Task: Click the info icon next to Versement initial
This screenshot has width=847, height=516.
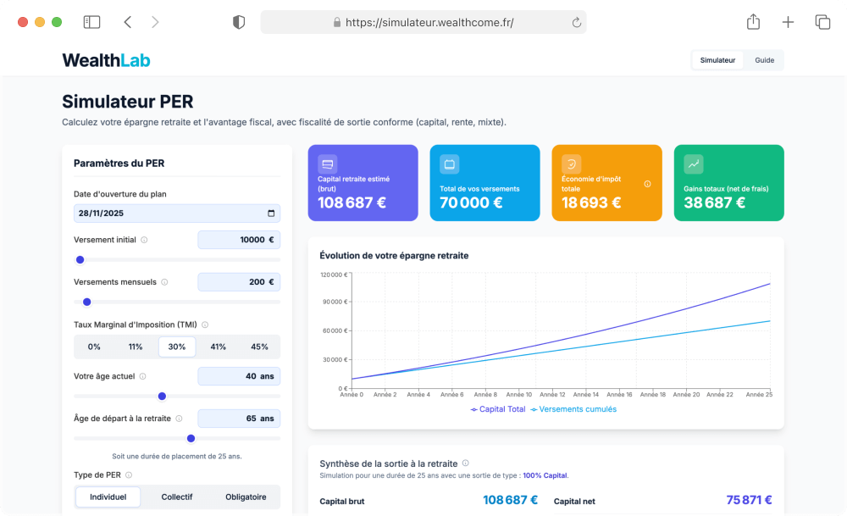Action: 144,241
